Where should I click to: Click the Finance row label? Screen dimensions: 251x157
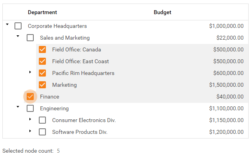tap(49, 97)
